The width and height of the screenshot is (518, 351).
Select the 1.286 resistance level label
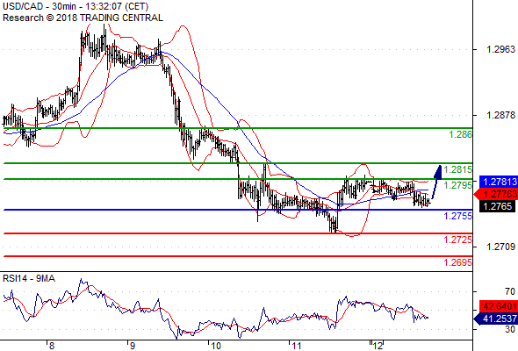460,134
